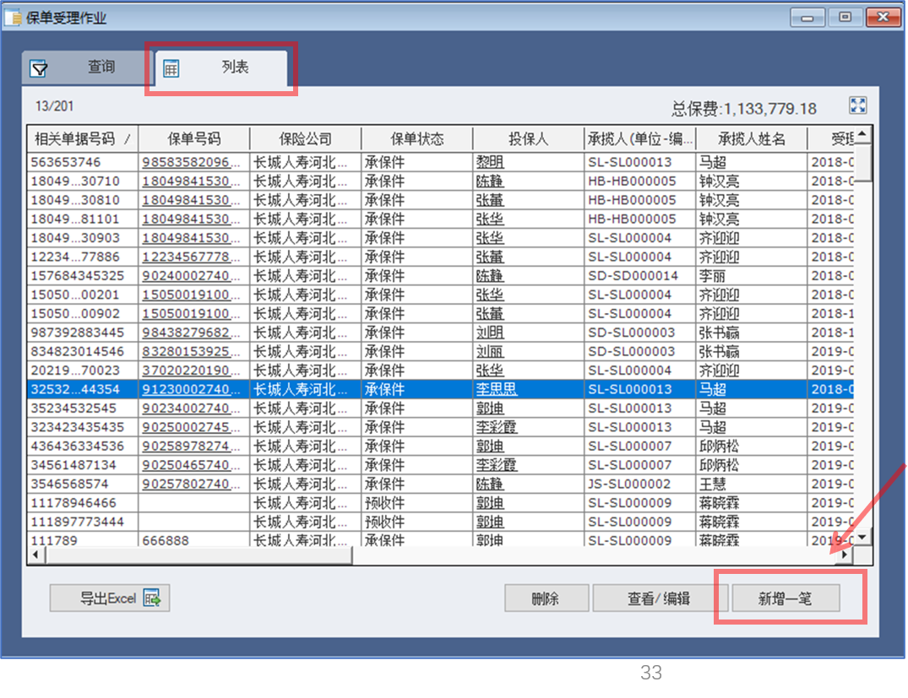Add a new record with 新增一笔
The height and width of the screenshot is (698, 908).
(x=785, y=598)
